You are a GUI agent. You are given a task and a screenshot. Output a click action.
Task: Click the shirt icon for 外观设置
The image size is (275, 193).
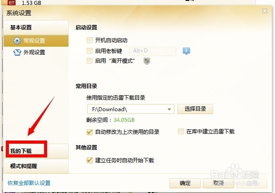point(17,52)
